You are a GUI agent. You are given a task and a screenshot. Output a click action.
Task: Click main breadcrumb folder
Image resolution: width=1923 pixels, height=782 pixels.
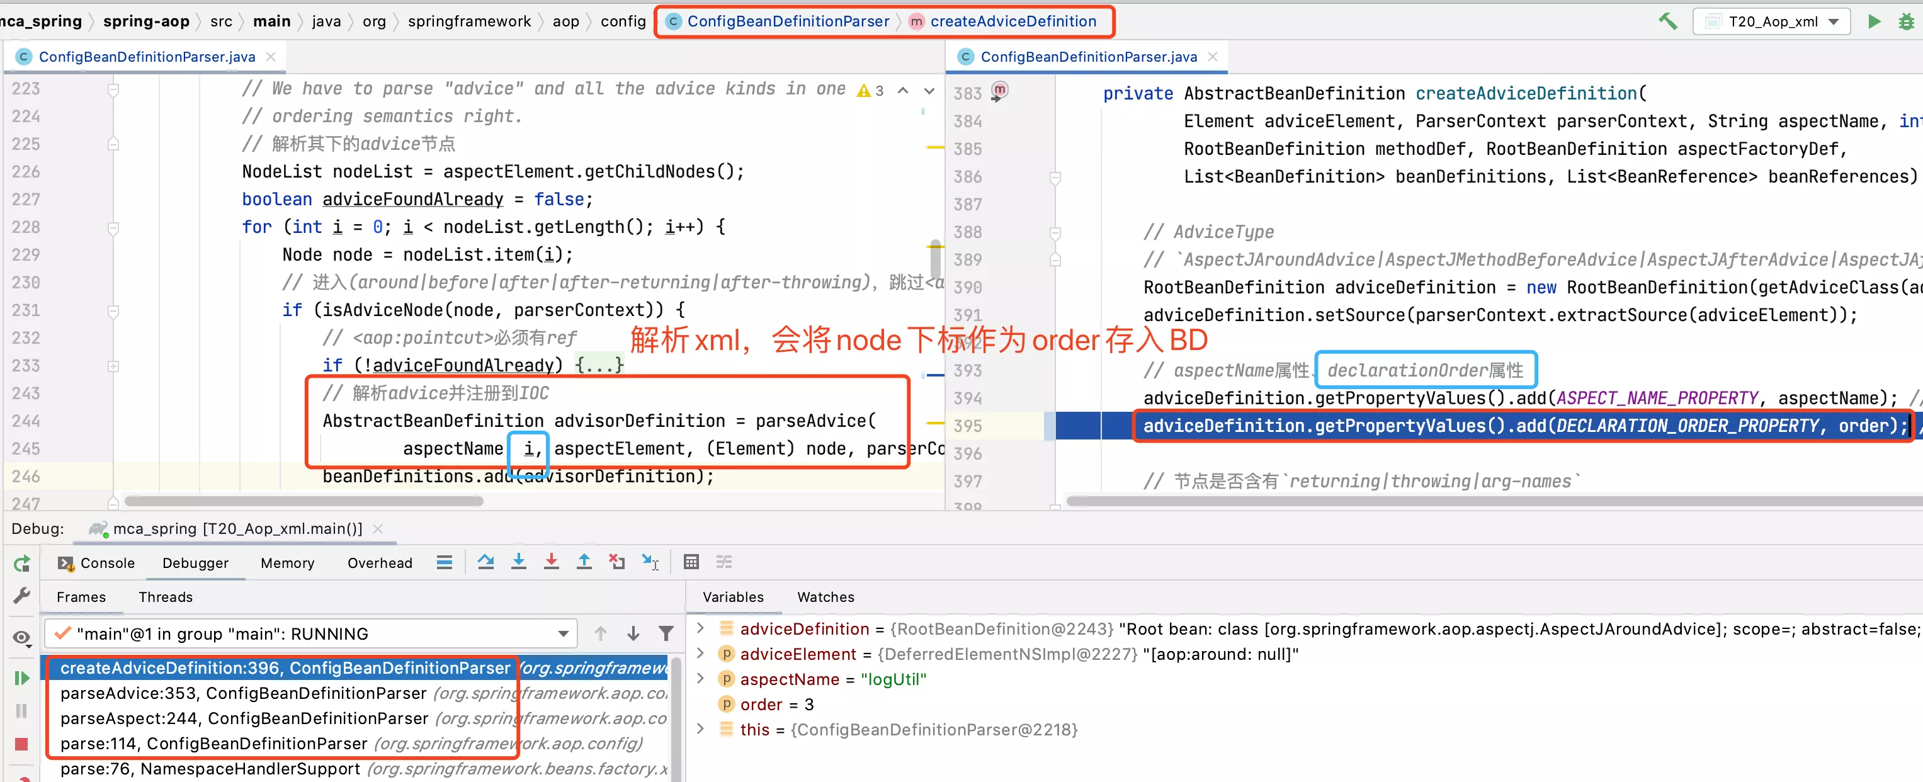click(272, 21)
